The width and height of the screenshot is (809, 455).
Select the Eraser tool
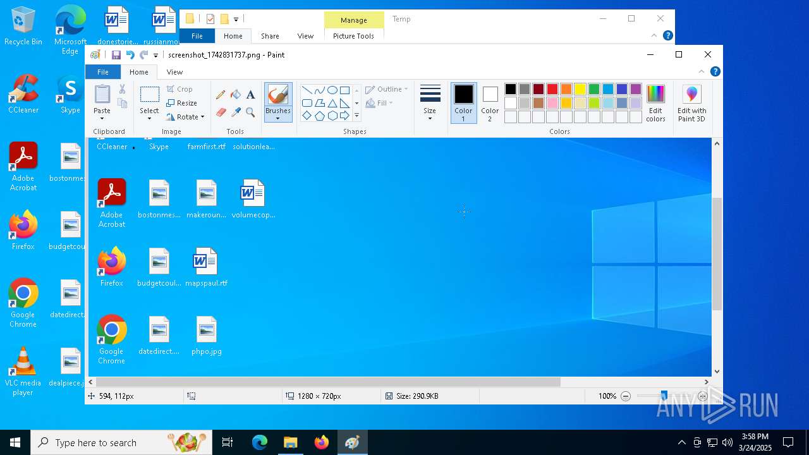click(221, 112)
